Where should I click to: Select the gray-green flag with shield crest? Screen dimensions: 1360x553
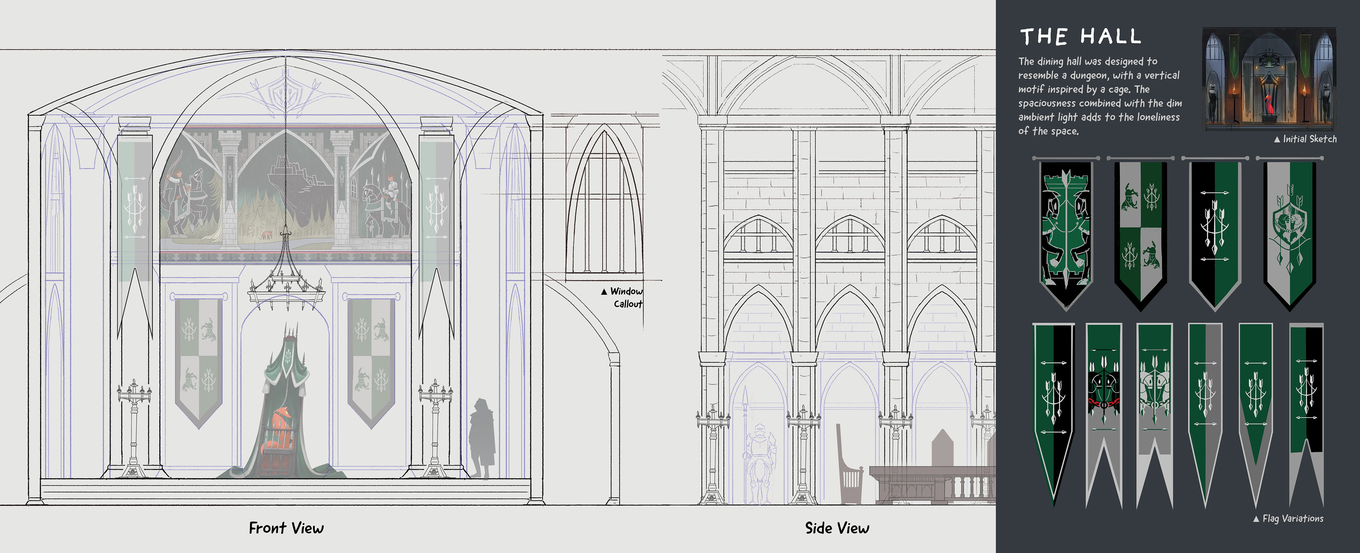pos(1290,232)
